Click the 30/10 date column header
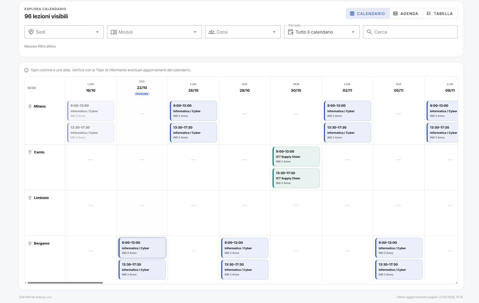The image size is (479, 303). click(296, 88)
